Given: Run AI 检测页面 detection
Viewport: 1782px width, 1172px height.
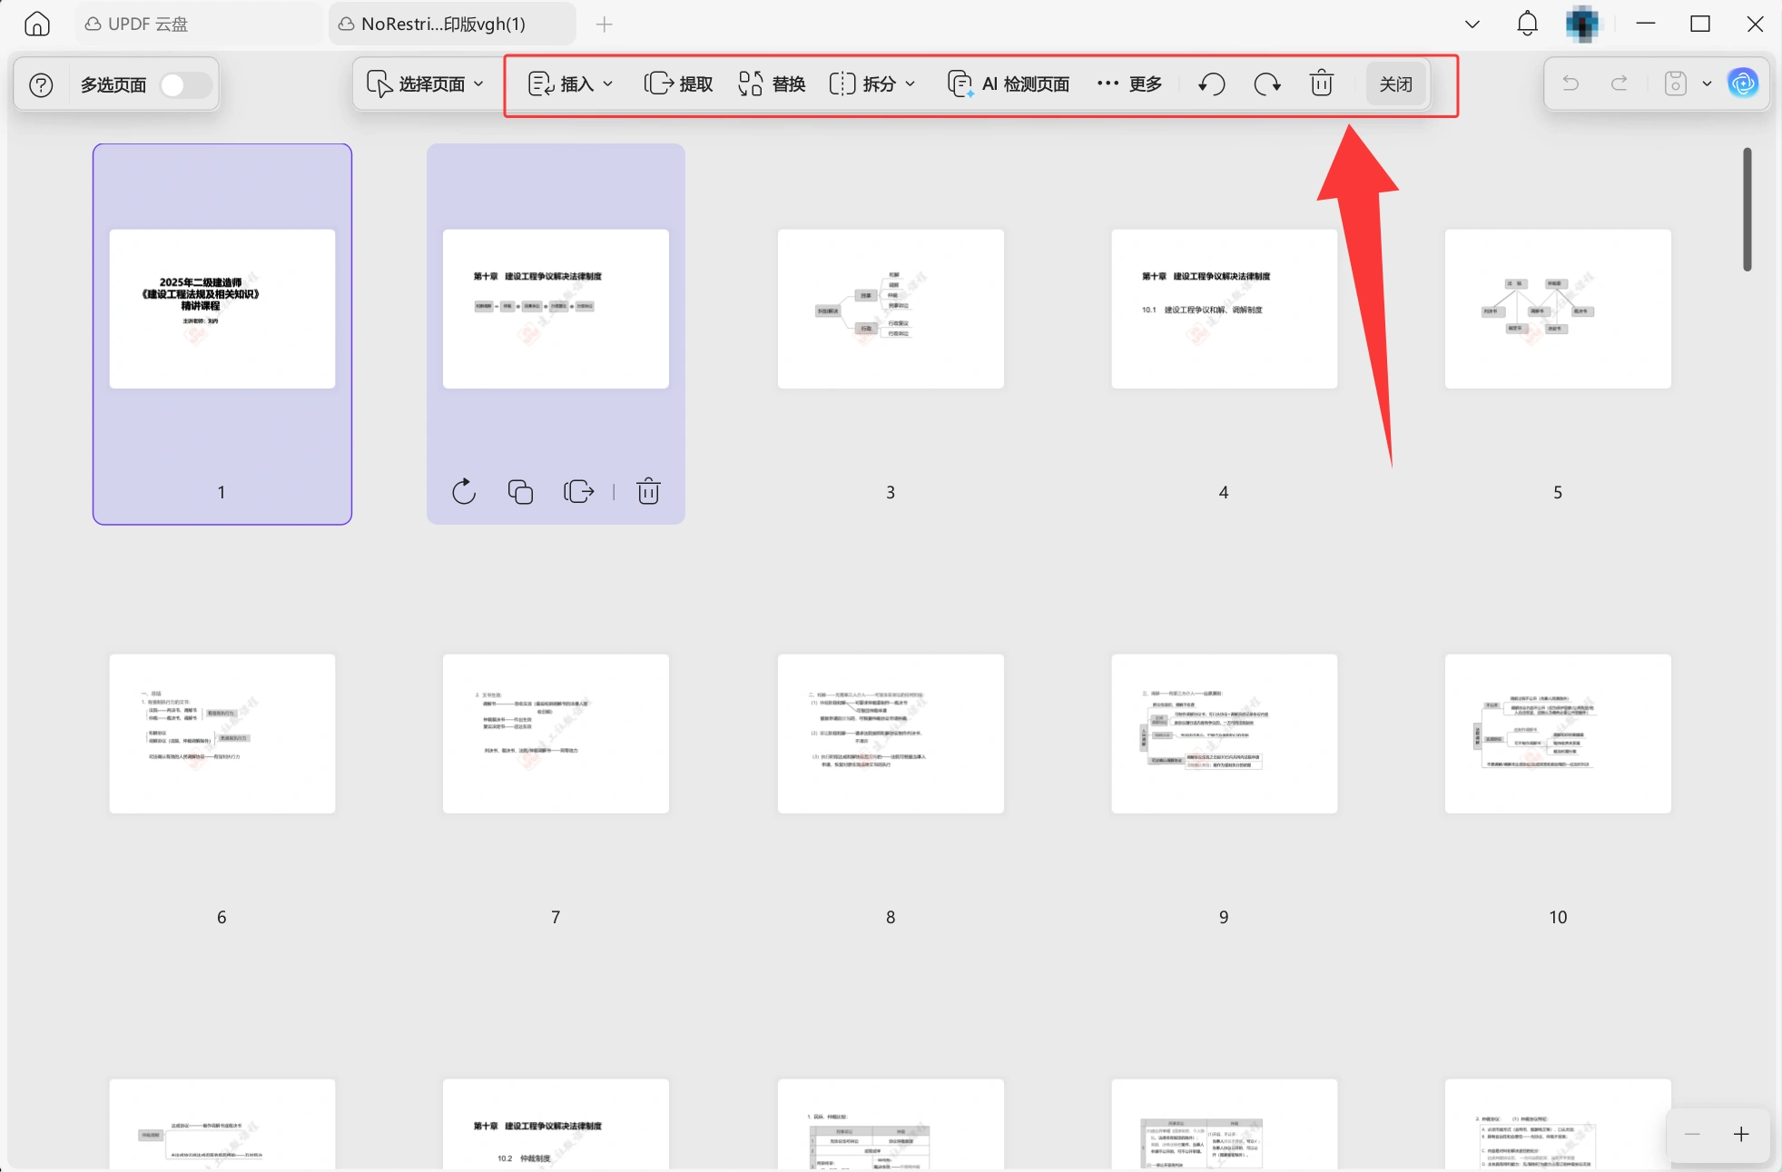Looking at the screenshot, I should 1009,84.
